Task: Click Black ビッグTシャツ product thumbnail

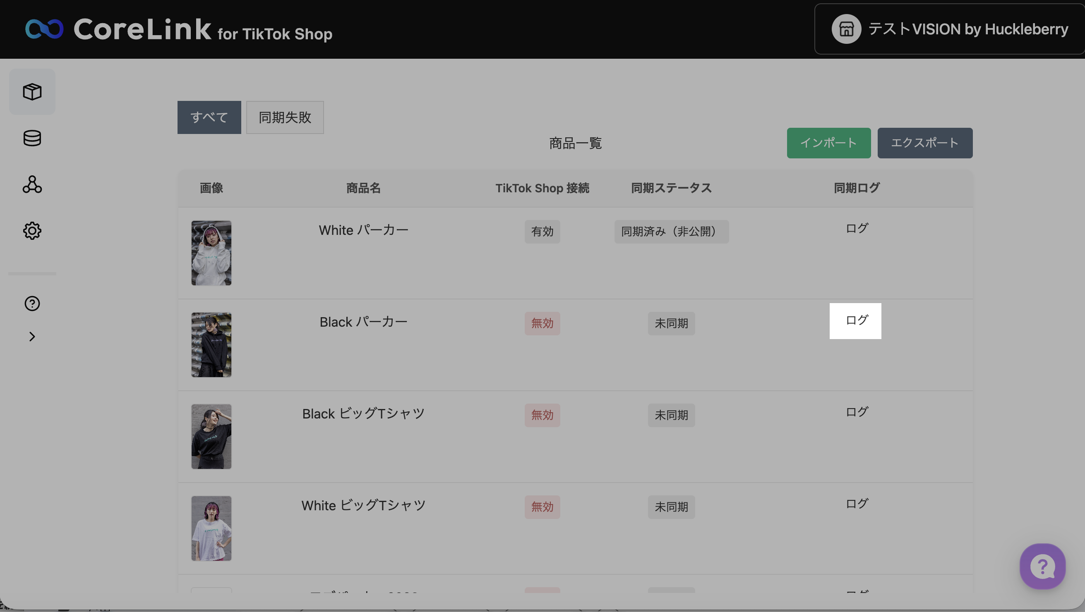Action: [211, 437]
